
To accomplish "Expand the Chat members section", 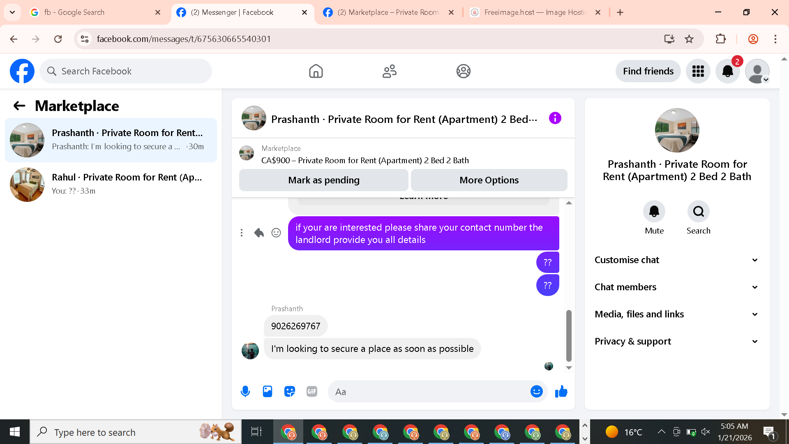I will point(676,287).
